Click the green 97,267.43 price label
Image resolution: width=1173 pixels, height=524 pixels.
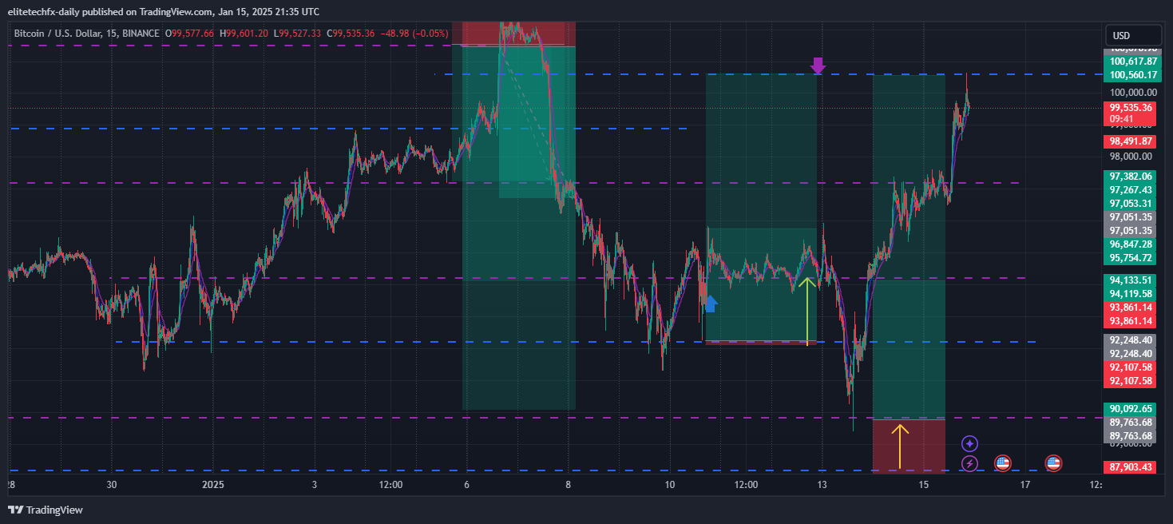tap(1130, 190)
